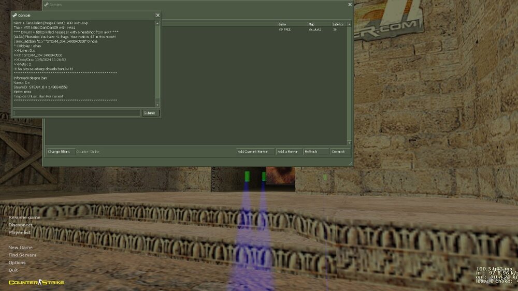
Task: Click the Console command input field
Action: (77, 113)
